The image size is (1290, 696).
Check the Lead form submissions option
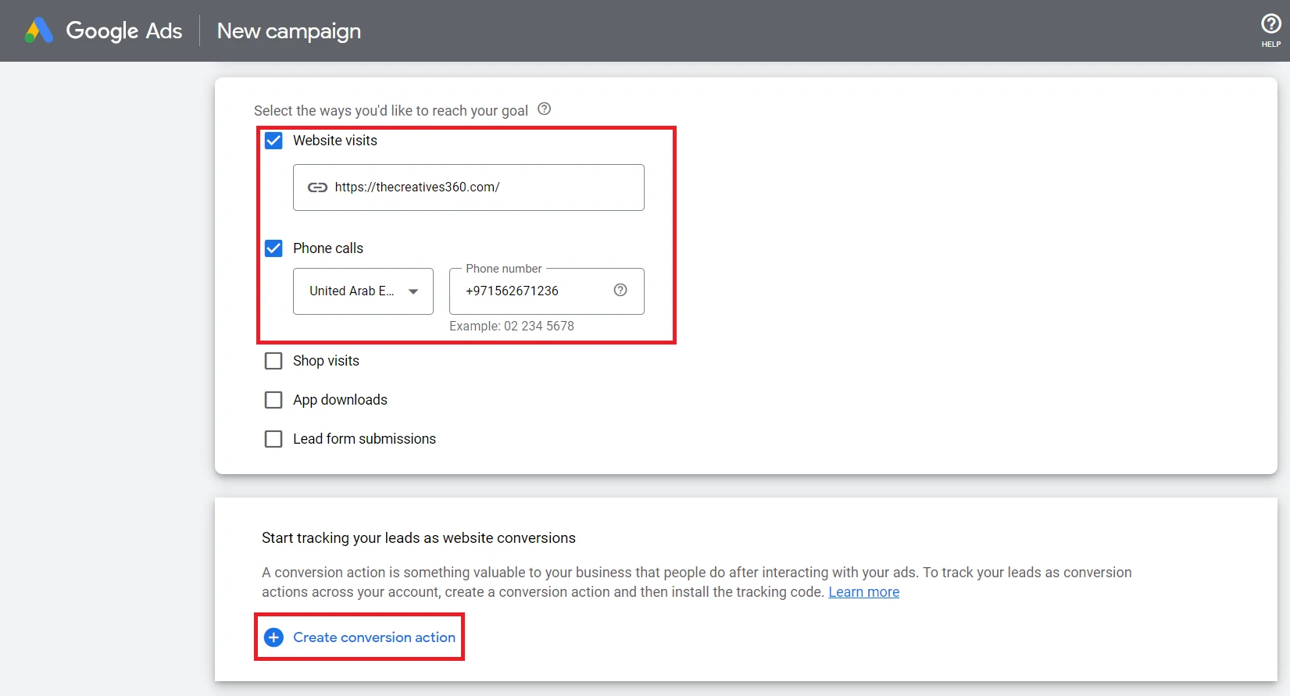click(x=273, y=439)
